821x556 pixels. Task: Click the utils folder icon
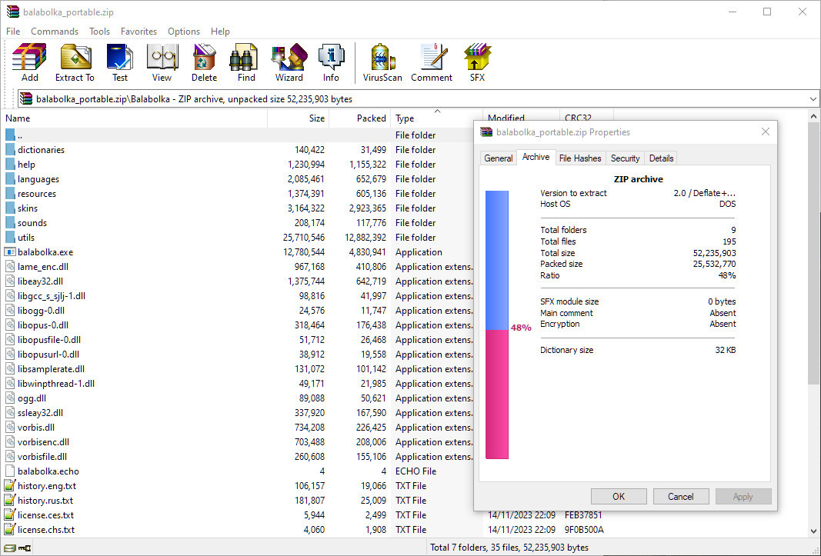pyautogui.click(x=11, y=238)
